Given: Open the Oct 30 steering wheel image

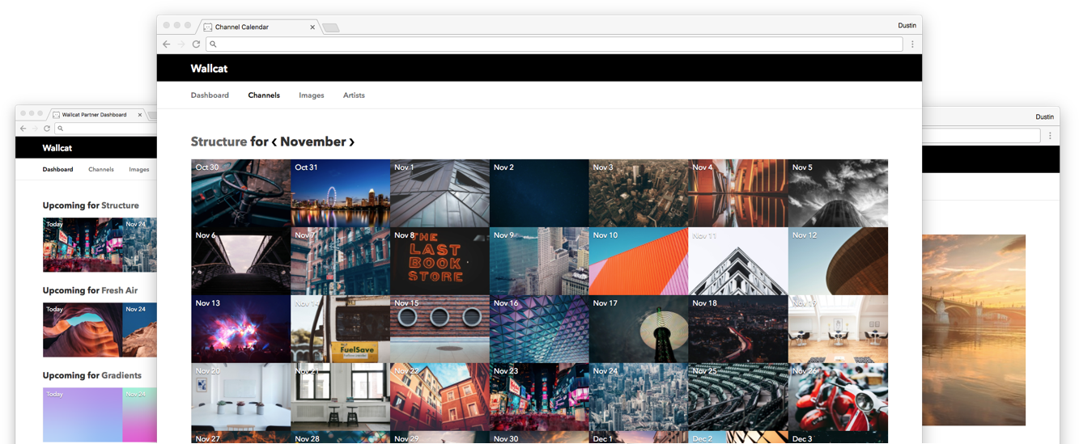Looking at the screenshot, I should pyautogui.click(x=240, y=193).
